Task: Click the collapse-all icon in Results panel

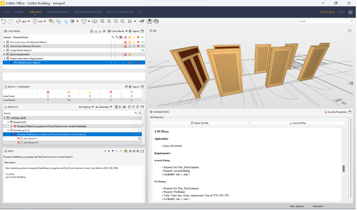Action: tap(133, 107)
